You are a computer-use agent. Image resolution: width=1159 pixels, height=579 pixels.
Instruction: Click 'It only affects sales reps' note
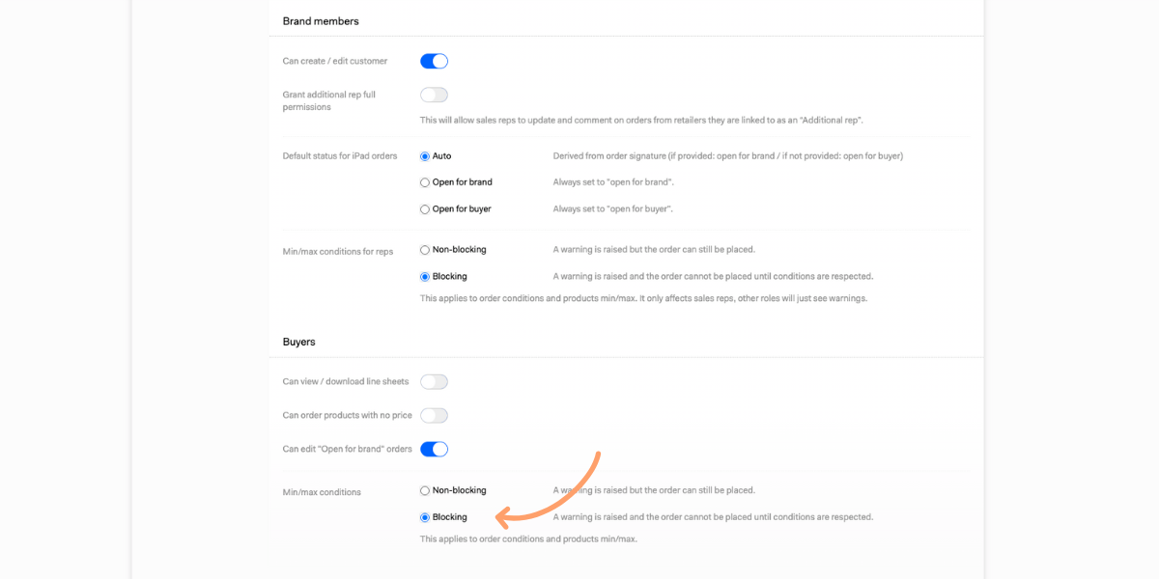click(753, 299)
